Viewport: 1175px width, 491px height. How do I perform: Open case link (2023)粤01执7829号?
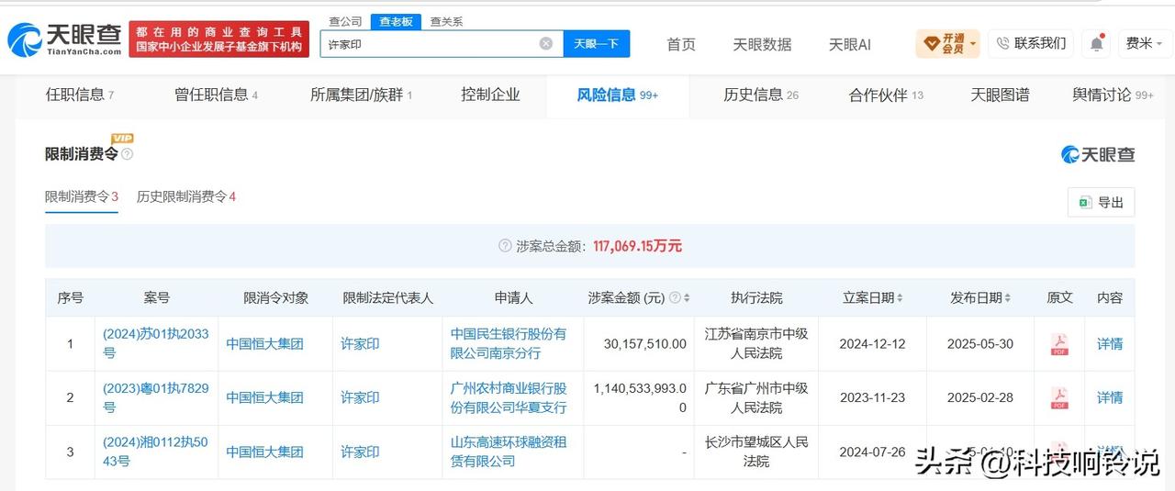[x=155, y=397]
